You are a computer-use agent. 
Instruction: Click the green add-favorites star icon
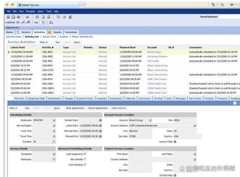13,5
